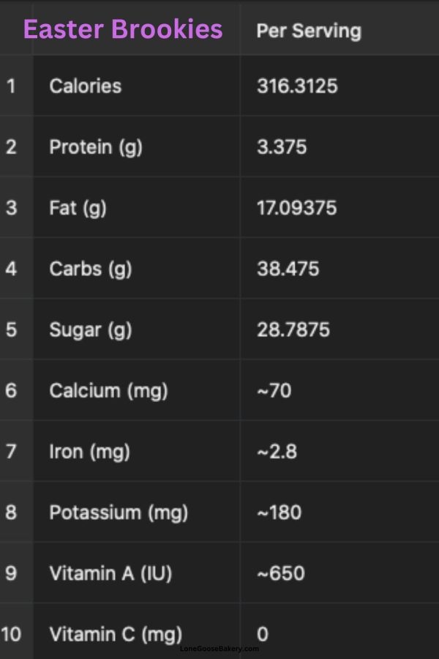
Task: Select the ~650 Vitamin A value
Action: 280,573
